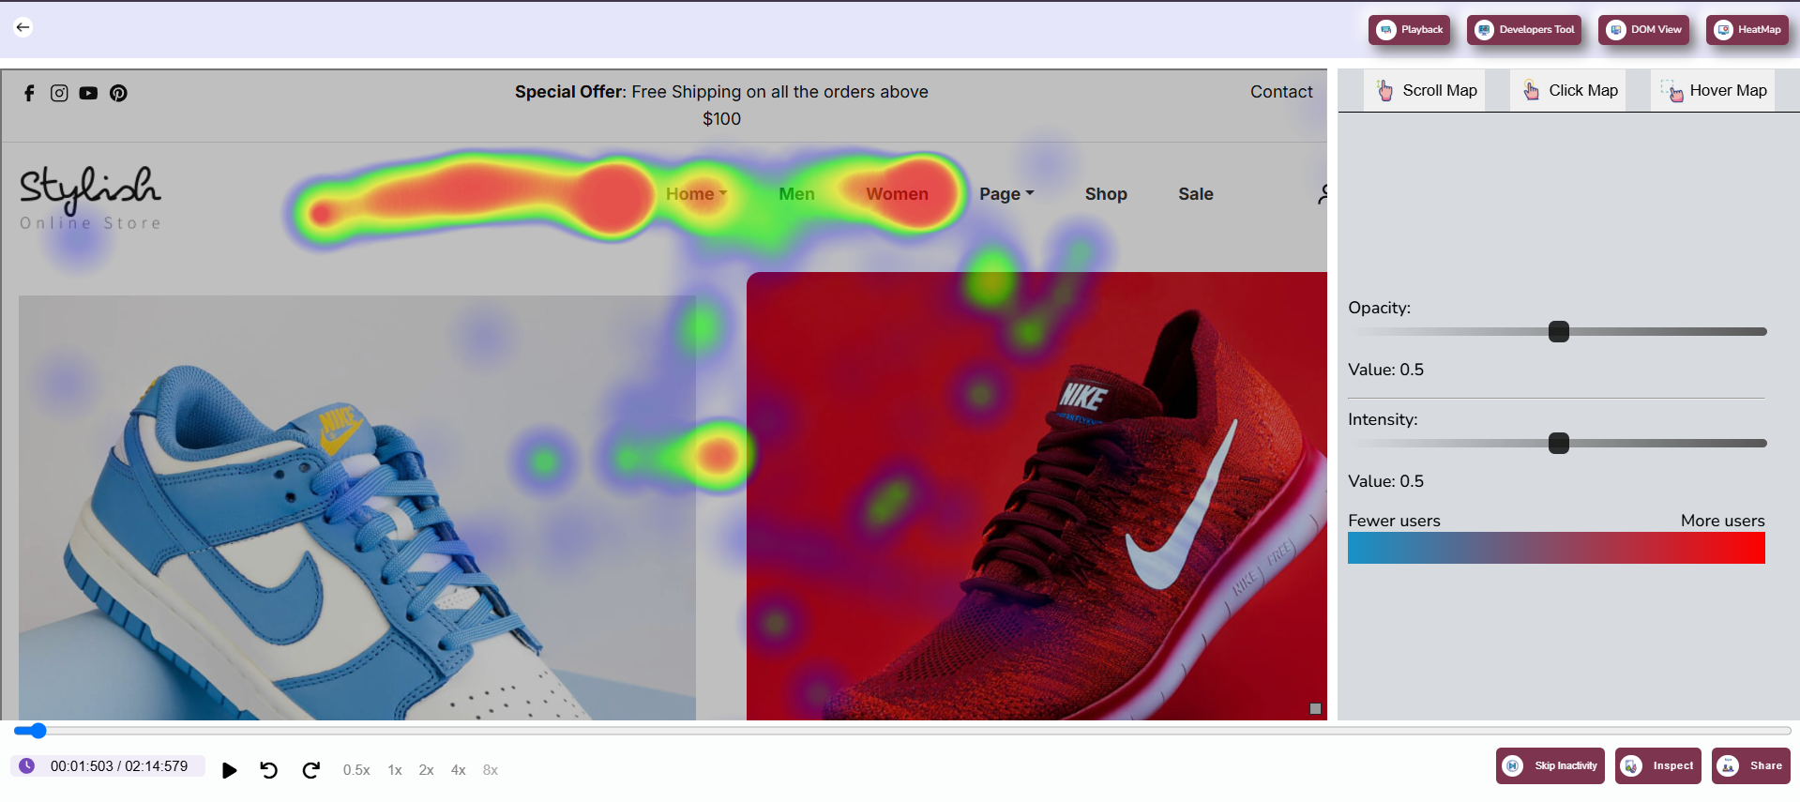Set playback speed to 8x
The width and height of the screenshot is (1800, 802).
coord(490,770)
